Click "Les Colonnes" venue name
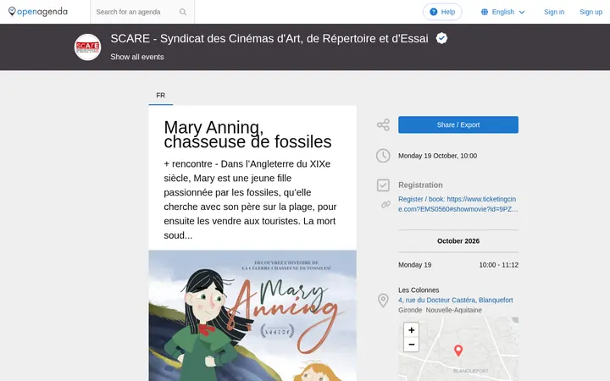This screenshot has height=381, width=610. click(419, 290)
